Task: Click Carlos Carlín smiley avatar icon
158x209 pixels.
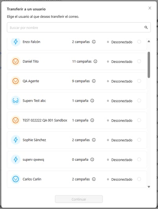Action: 15,179
